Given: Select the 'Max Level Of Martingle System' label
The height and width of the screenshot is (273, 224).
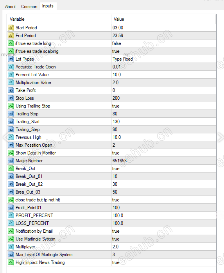Looking at the screenshot, I should pyautogui.click(x=44, y=255).
